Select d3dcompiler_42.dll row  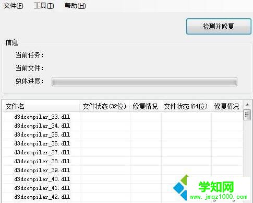point(123,197)
